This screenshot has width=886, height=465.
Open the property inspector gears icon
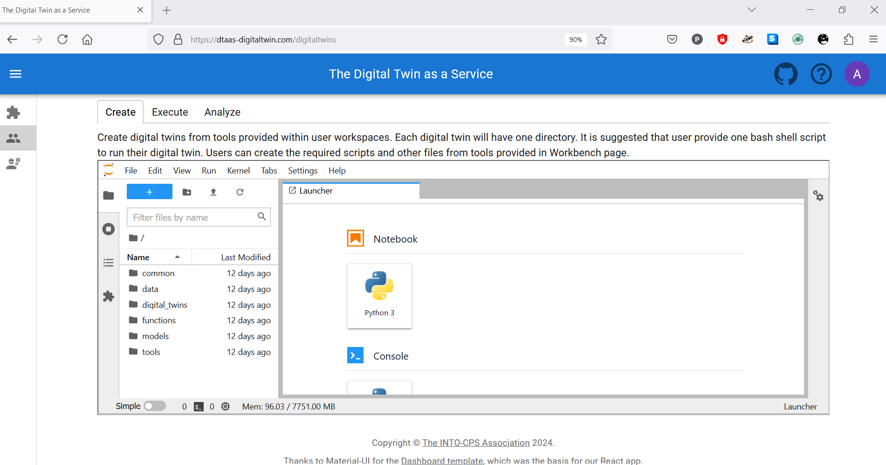click(818, 195)
